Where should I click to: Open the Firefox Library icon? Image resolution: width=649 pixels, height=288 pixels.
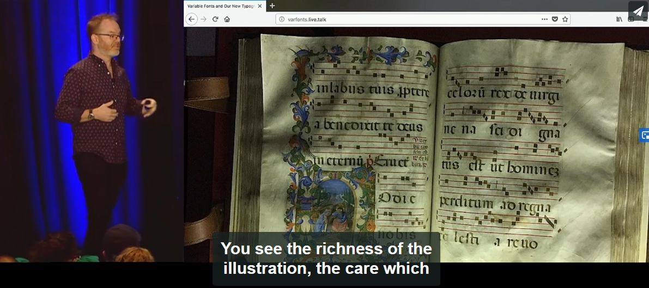(619, 19)
